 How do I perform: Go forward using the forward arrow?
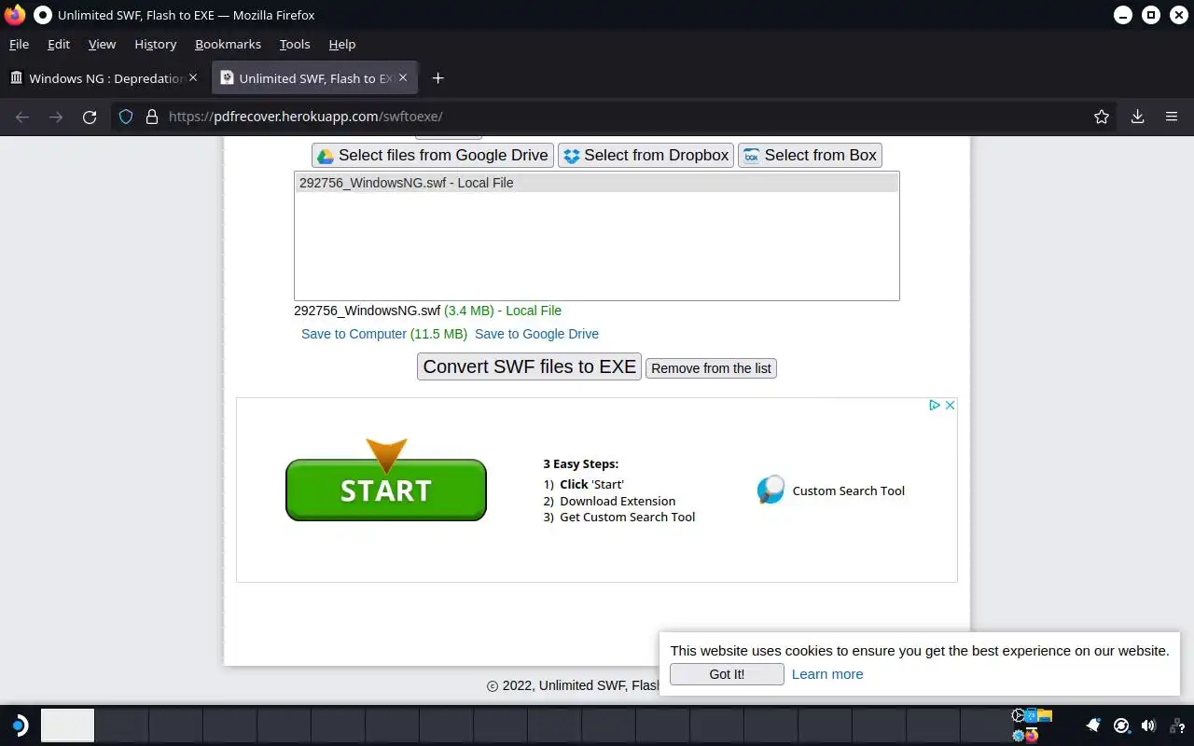56,117
